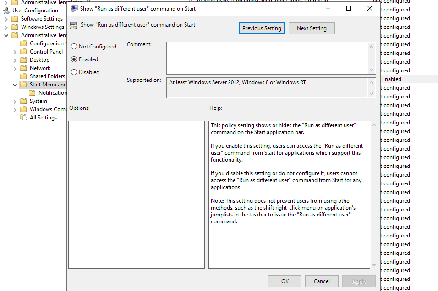
Task: Cancel the policy dialog
Action: (322, 281)
